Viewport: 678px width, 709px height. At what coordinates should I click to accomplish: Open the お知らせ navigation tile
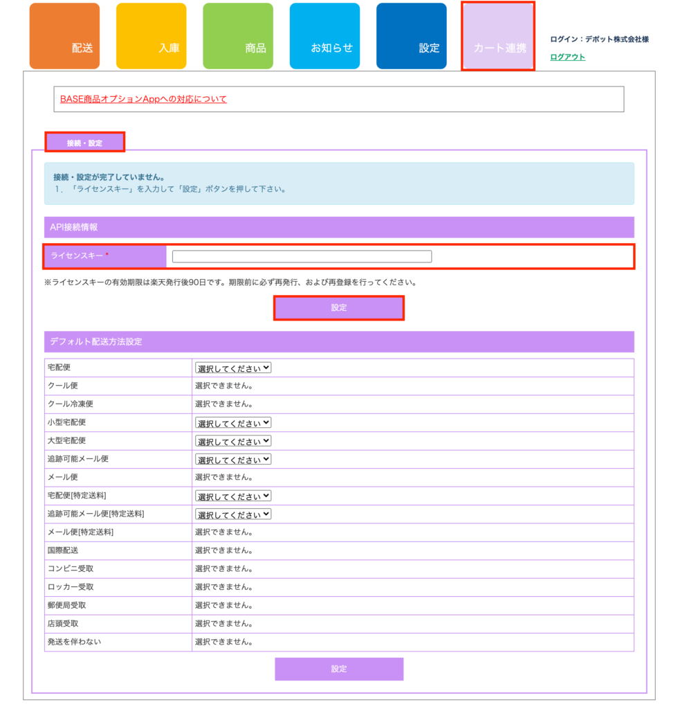324,37
